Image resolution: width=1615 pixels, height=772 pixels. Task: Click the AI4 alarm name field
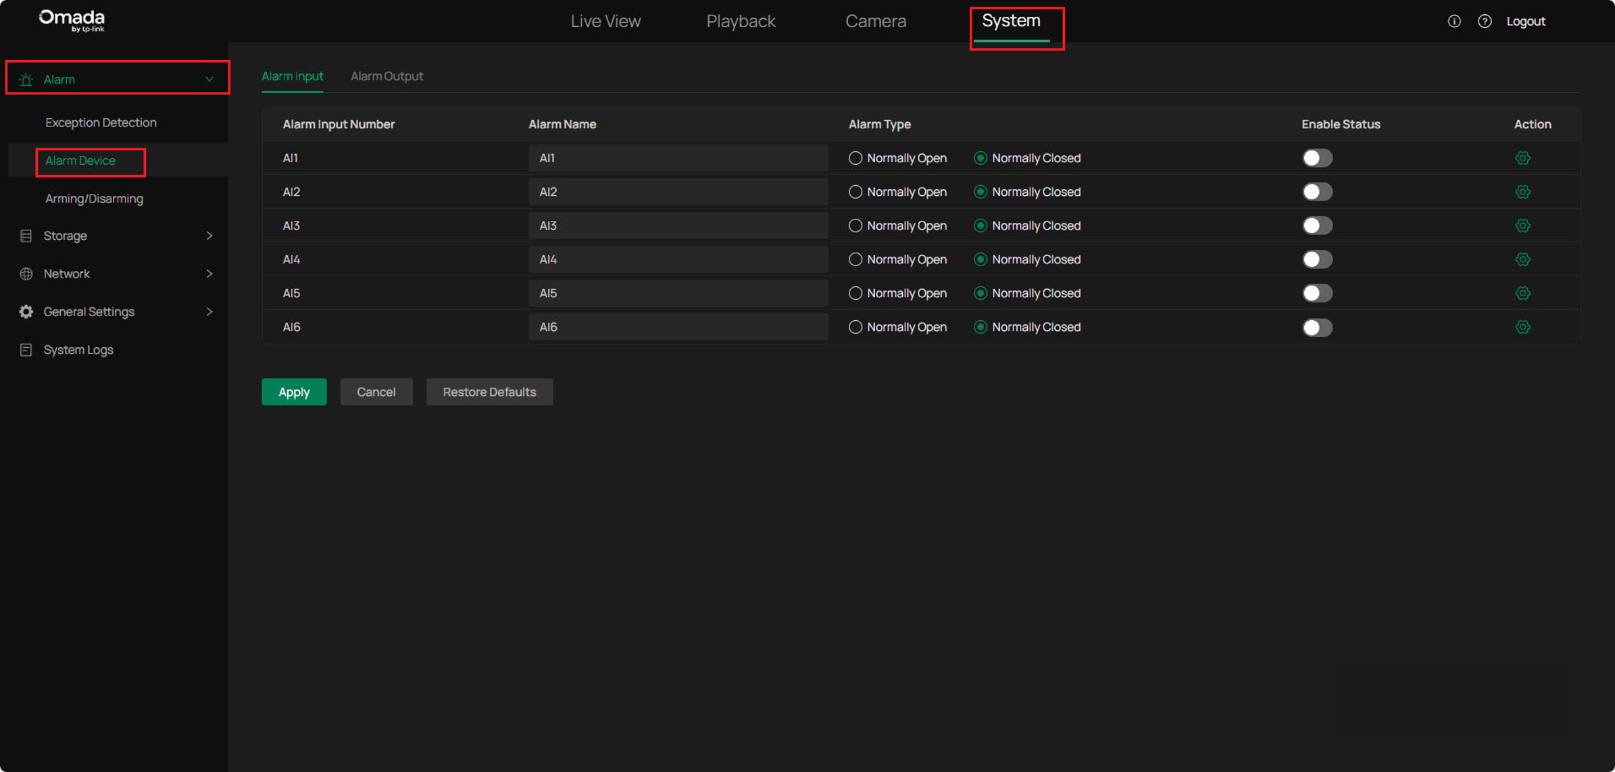click(x=678, y=259)
